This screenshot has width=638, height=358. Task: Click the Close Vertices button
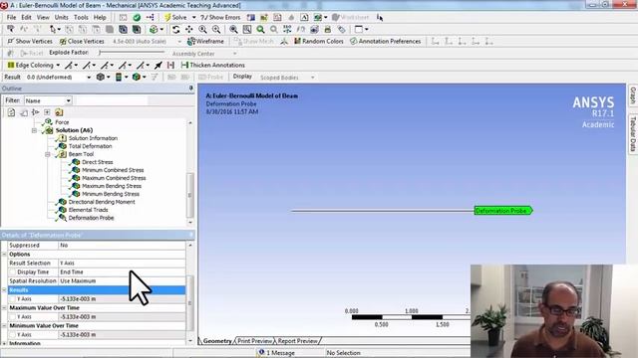click(x=82, y=42)
